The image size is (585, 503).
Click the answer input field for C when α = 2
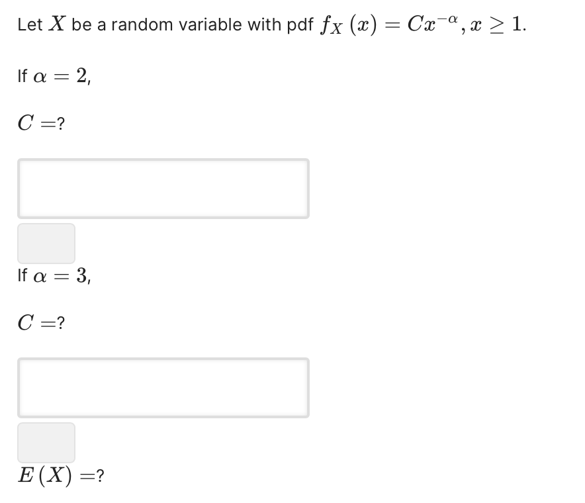pos(163,189)
